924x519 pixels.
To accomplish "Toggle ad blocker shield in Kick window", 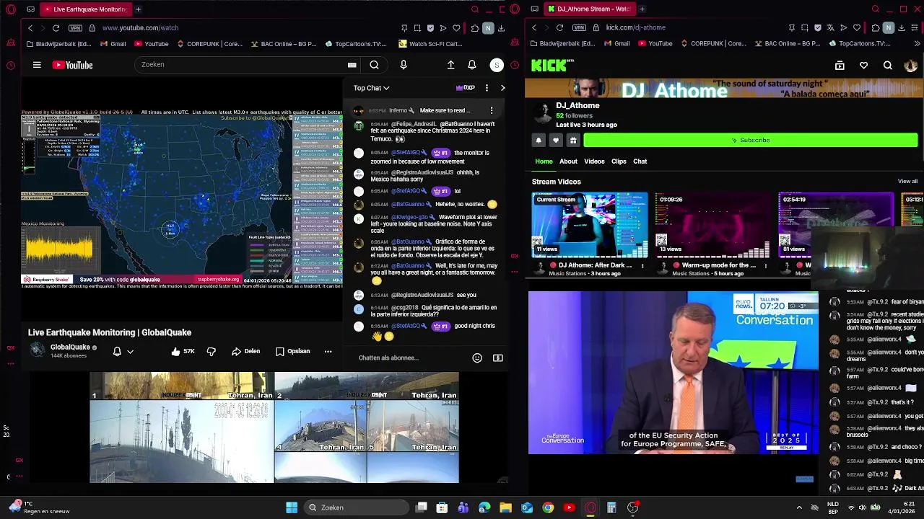I will pos(817,27).
